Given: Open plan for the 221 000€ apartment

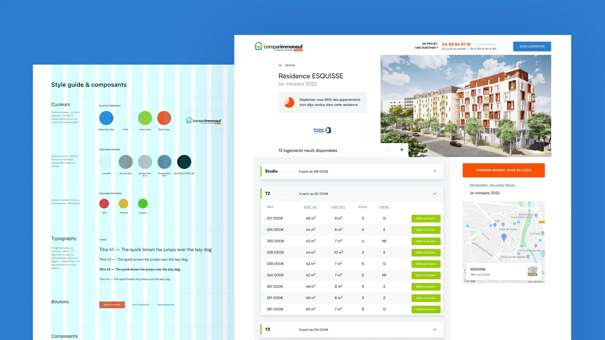Looking at the screenshot, I should click(x=426, y=219).
